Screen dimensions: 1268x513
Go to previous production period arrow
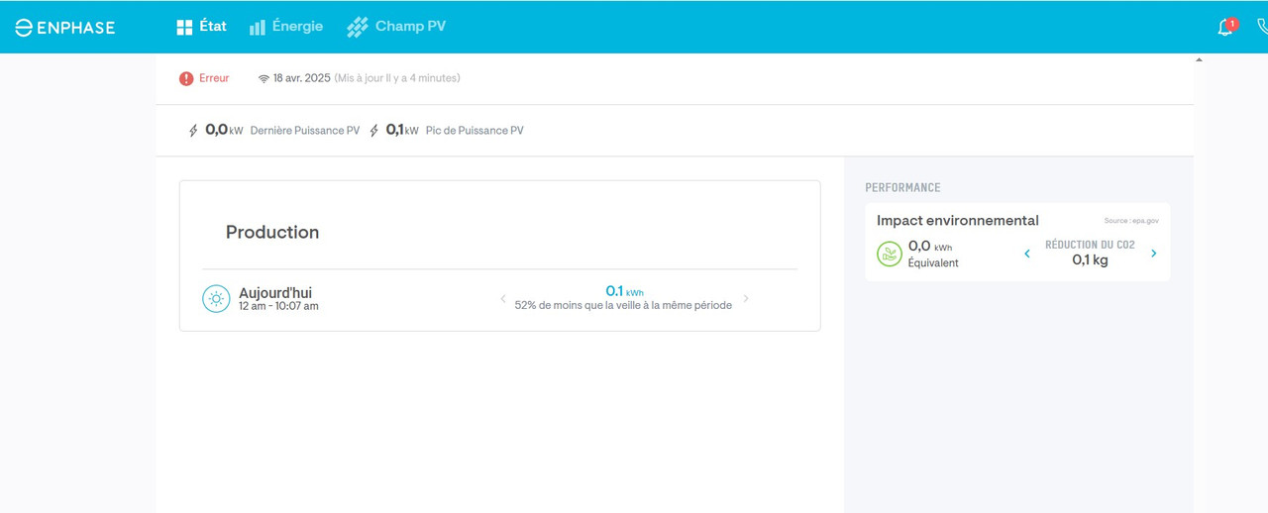(502, 298)
